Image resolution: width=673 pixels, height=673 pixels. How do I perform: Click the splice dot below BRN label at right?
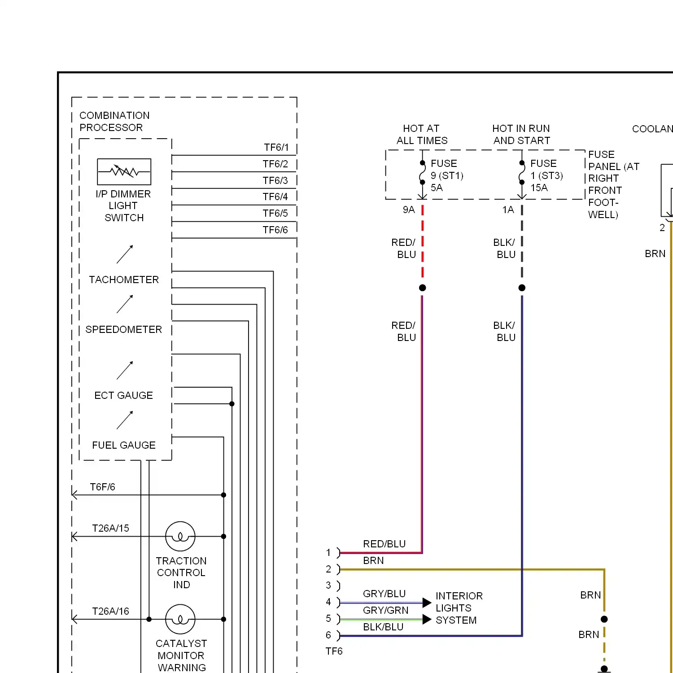pos(604,619)
